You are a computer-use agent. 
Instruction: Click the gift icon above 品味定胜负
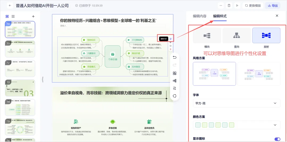click(x=149, y=122)
